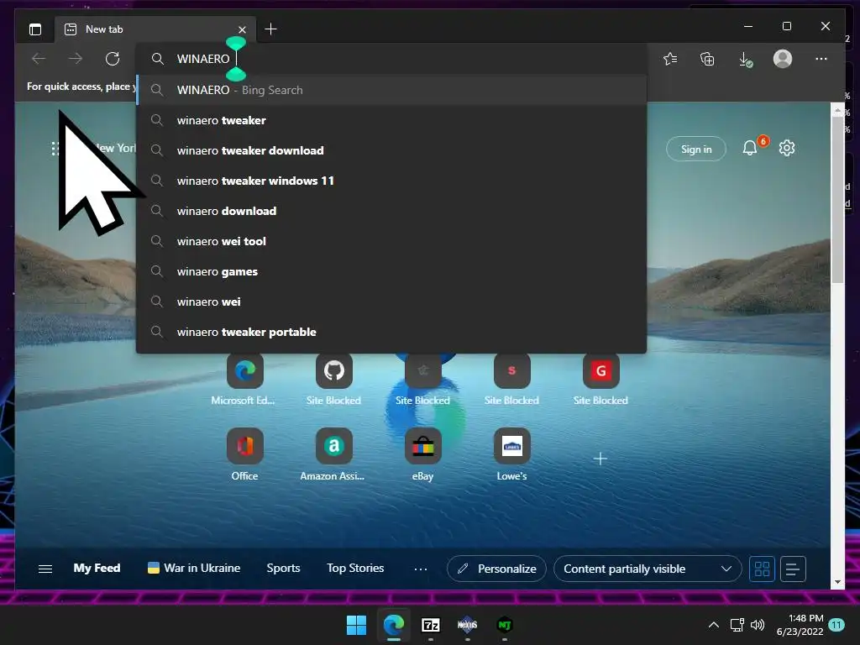Click the Sign in button
Screen dimensions: 860x645
(x=696, y=149)
